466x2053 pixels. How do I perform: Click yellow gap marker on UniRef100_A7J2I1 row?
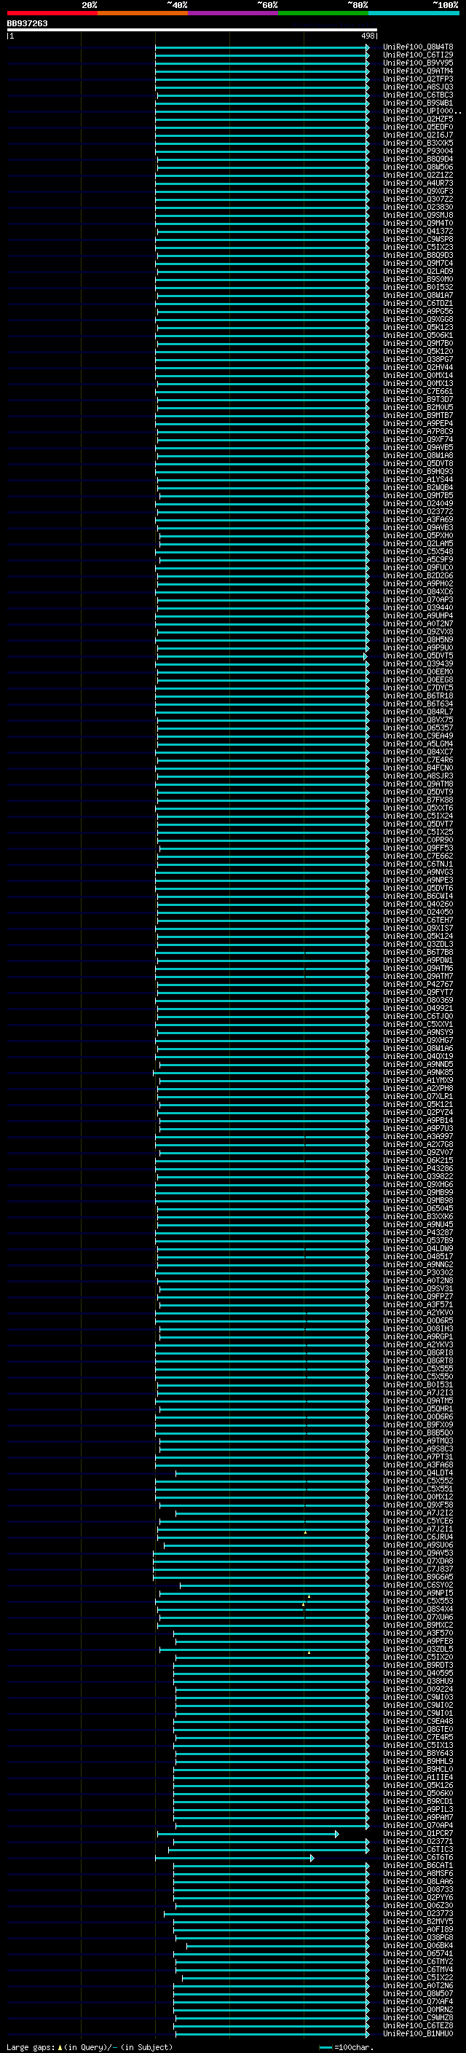coord(305,1531)
